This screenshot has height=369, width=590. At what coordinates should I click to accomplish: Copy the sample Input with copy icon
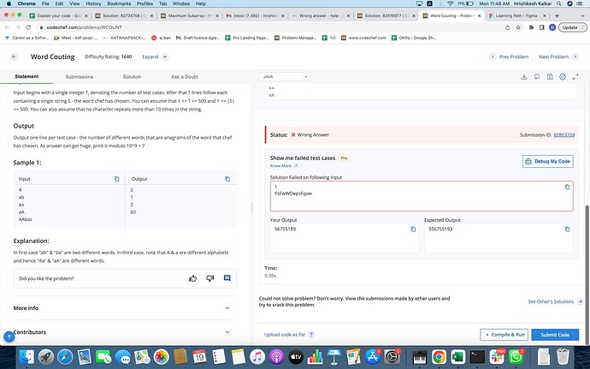coord(117,179)
